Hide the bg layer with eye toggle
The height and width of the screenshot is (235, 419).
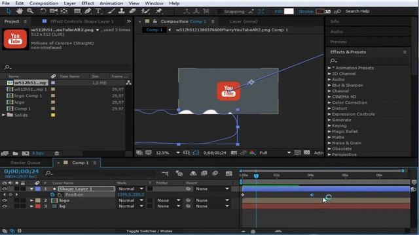pos(5,206)
